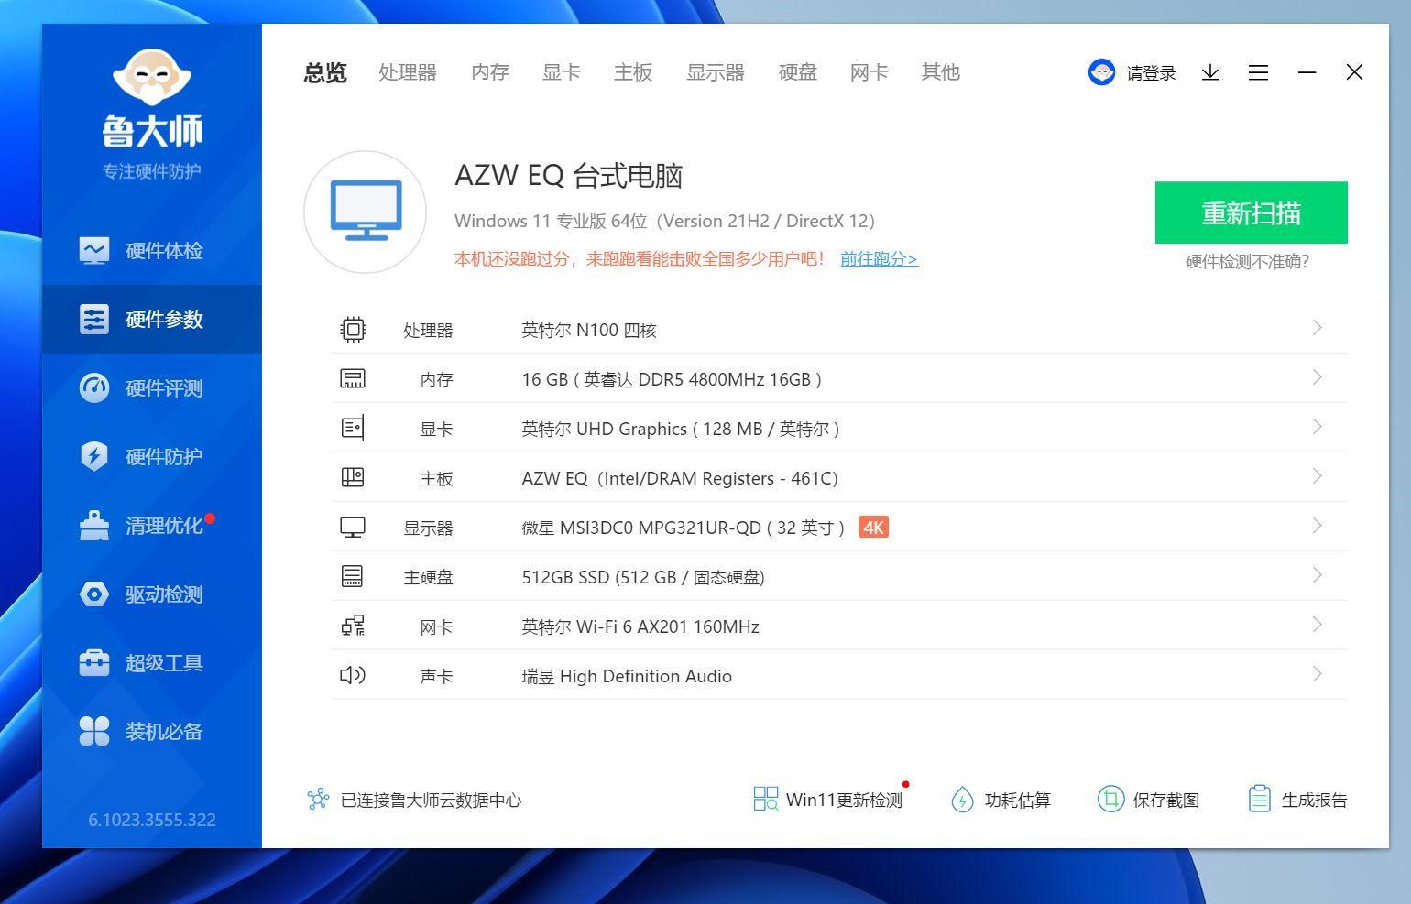Open the 硬件体检 sidebar icon
This screenshot has width=1411, height=904.
tap(93, 250)
